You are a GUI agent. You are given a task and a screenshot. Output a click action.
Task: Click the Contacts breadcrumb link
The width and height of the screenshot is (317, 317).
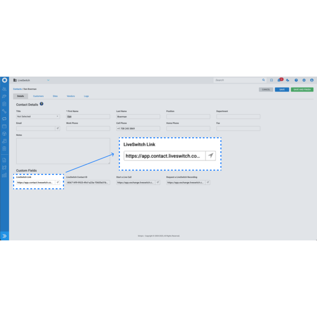[x=17, y=89]
